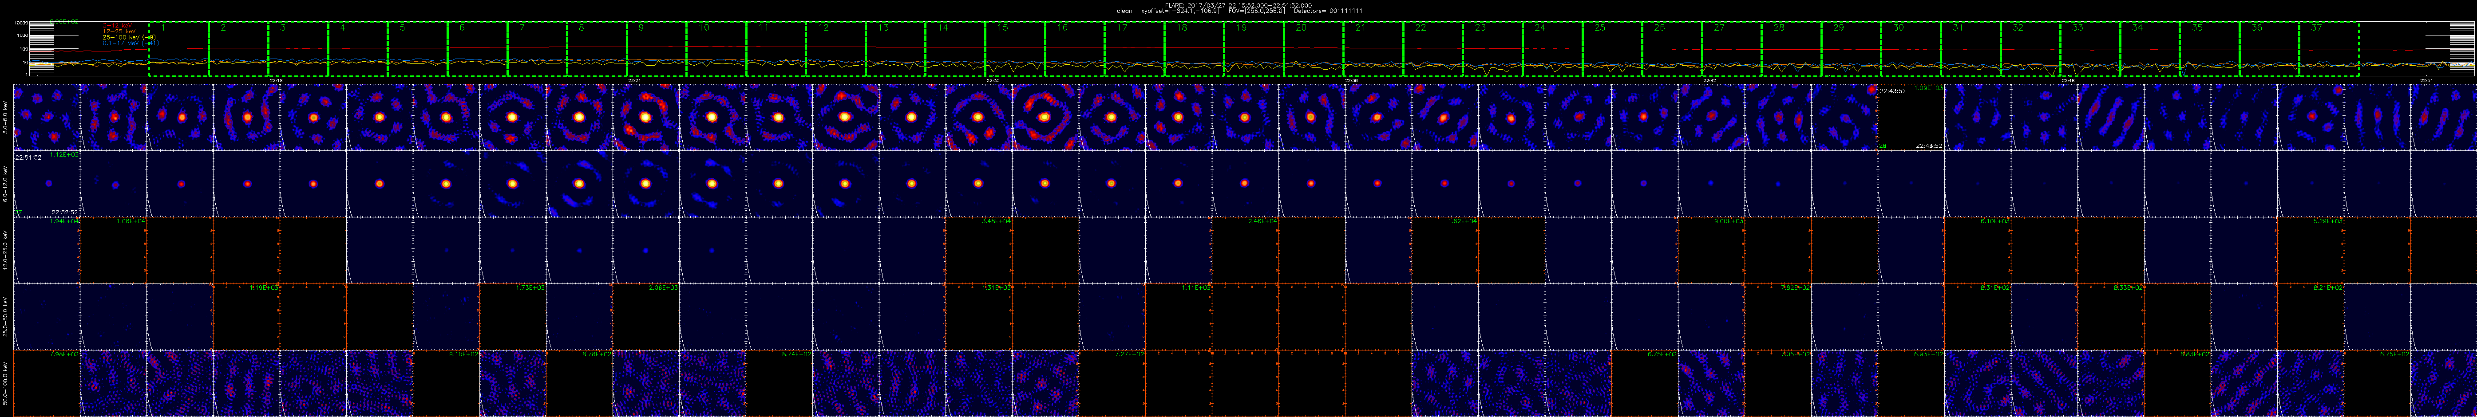2477x417 pixels.
Task: Select time interval box 3 in the lightcurve
Action: [298, 49]
